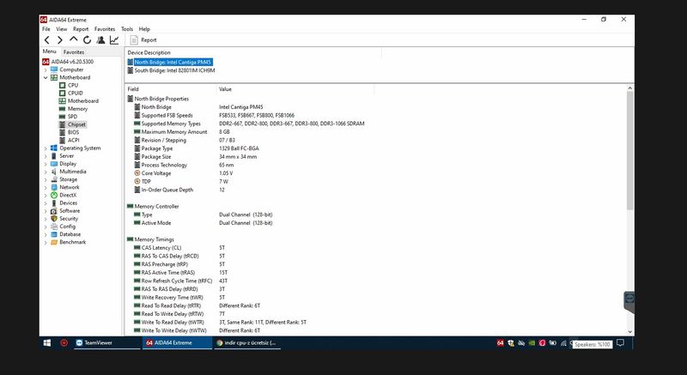The height and width of the screenshot is (375, 687).
Task: Open the user/manage toolbar icon
Action: (x=100, y=40)
